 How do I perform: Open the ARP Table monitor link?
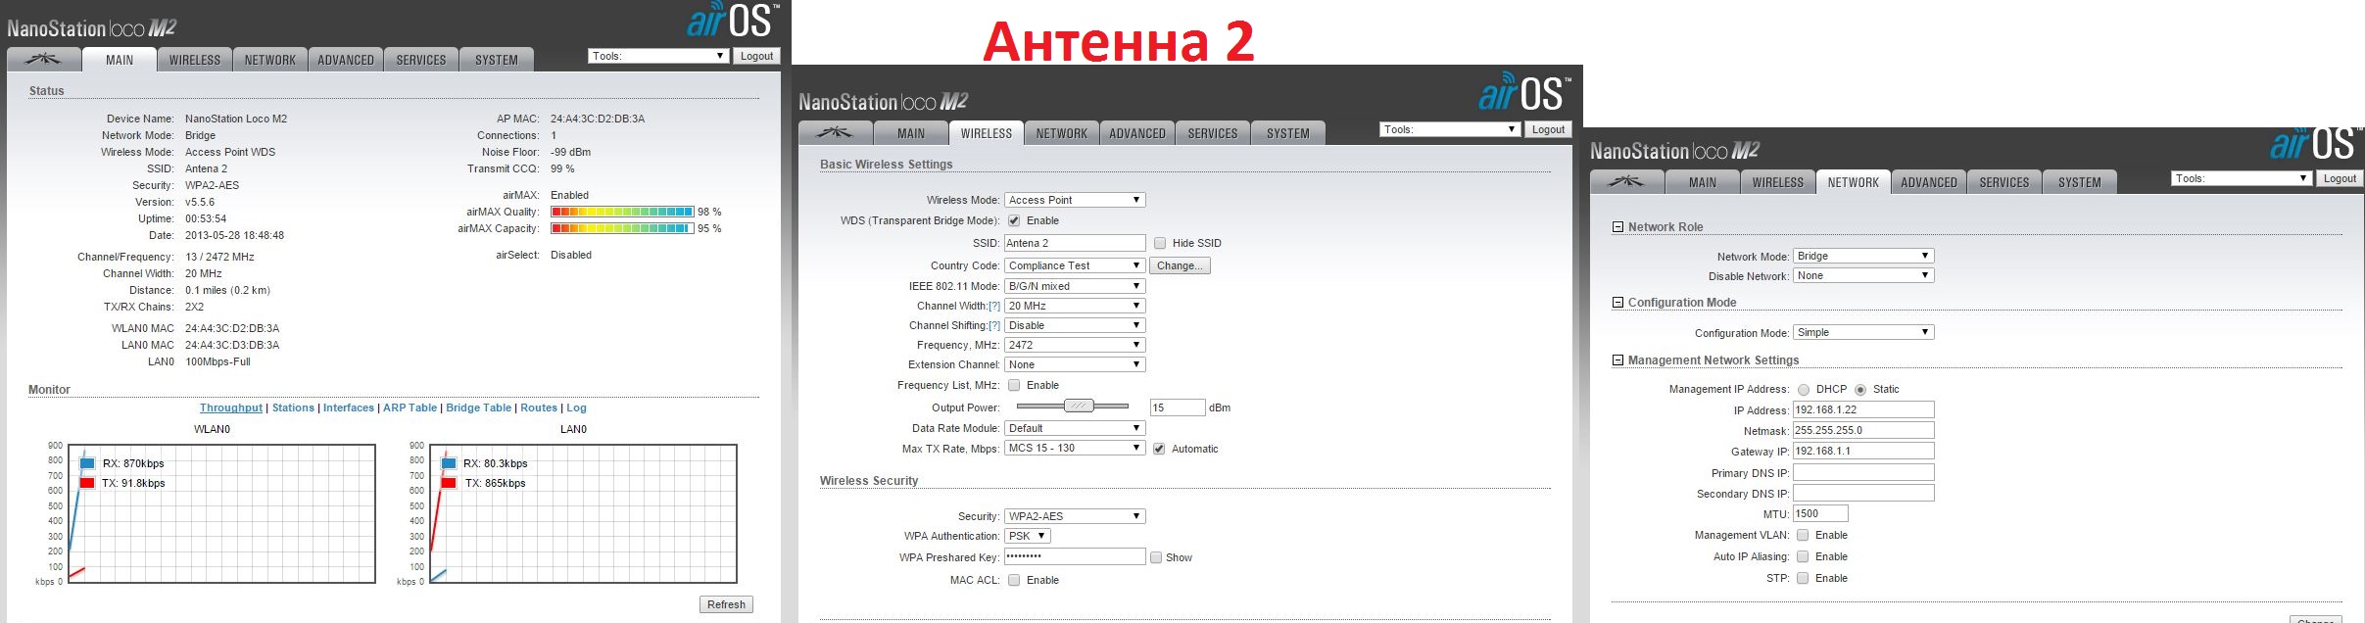410,407
